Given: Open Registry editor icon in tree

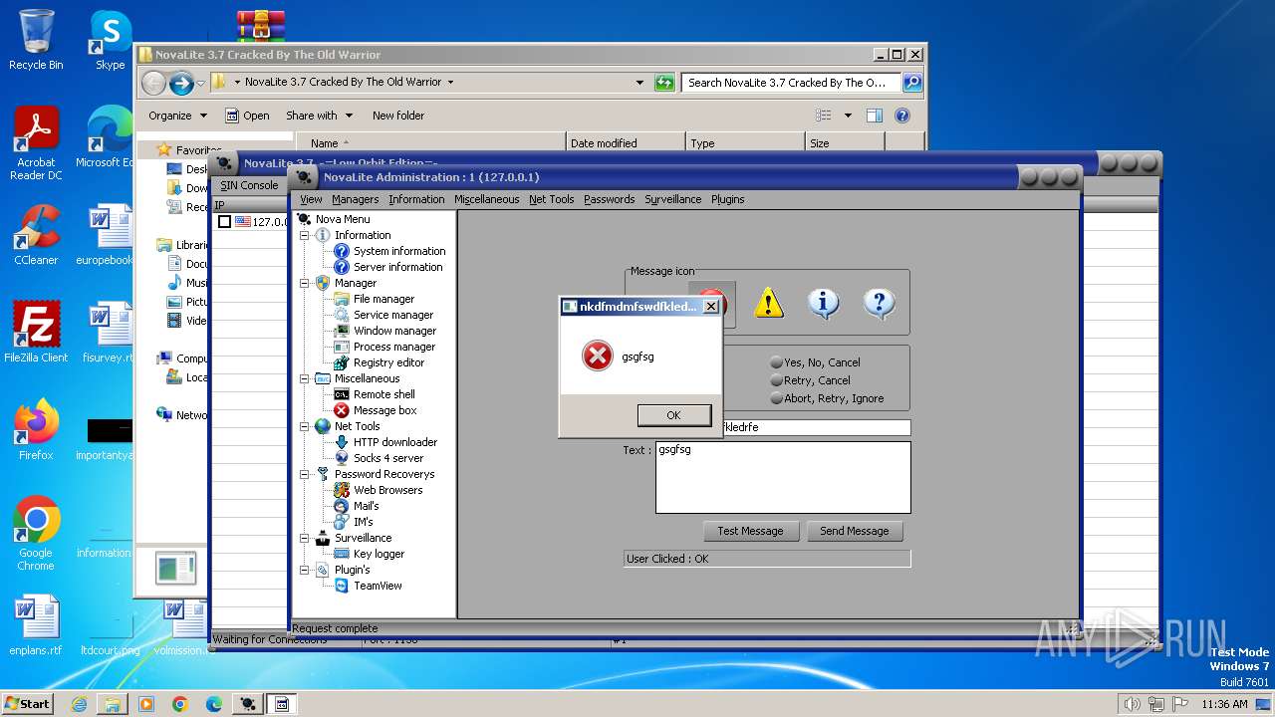Looking at the screenshot, I should tap(342, 362).
